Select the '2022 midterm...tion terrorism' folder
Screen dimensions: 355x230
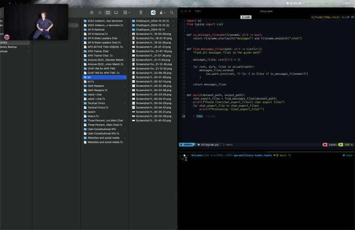pos(105,21)
